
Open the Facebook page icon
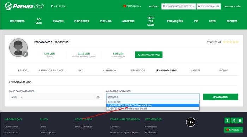click(x=227, y=120)
